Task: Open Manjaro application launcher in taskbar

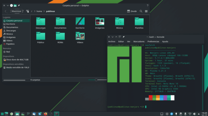Action: [x=2, y=114]
